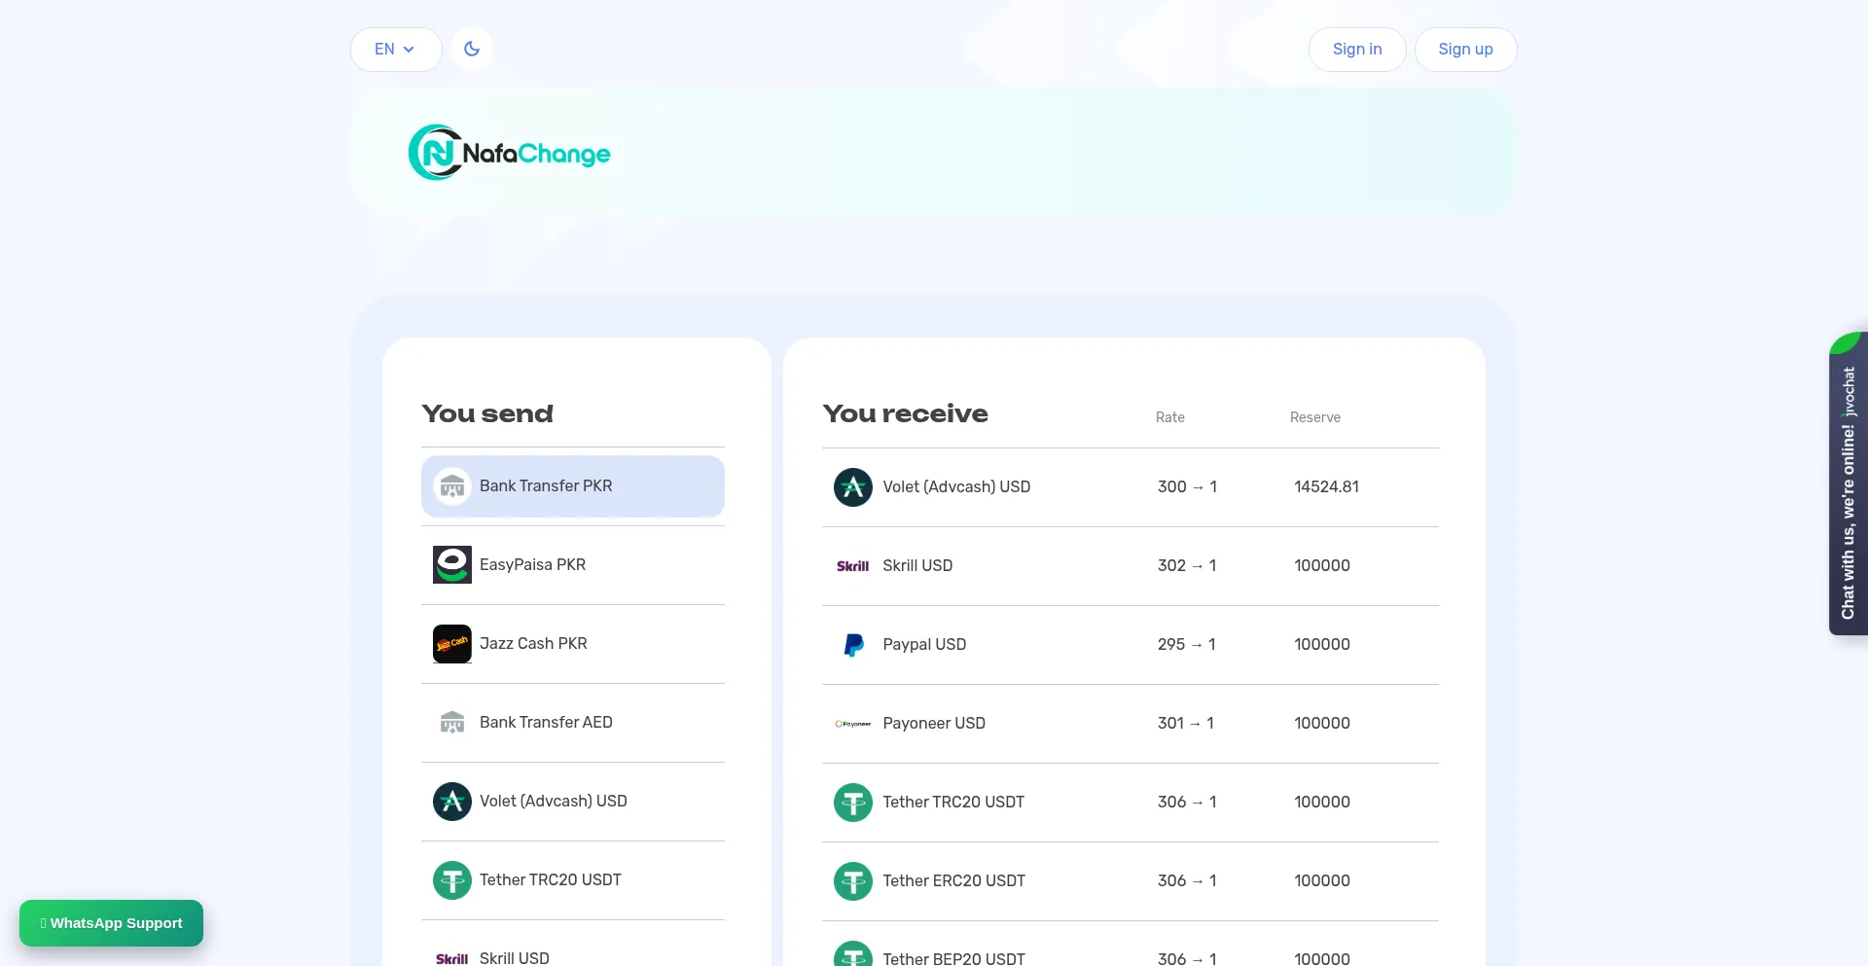Open the WhatsApp Support chat
This screenshot has width=1868, height=966.
[x=111, y=922]
